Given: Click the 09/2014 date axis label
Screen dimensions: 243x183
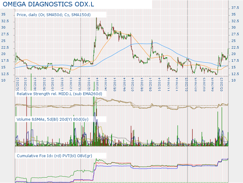Looking at the screenshot, I should coord(151,85).
